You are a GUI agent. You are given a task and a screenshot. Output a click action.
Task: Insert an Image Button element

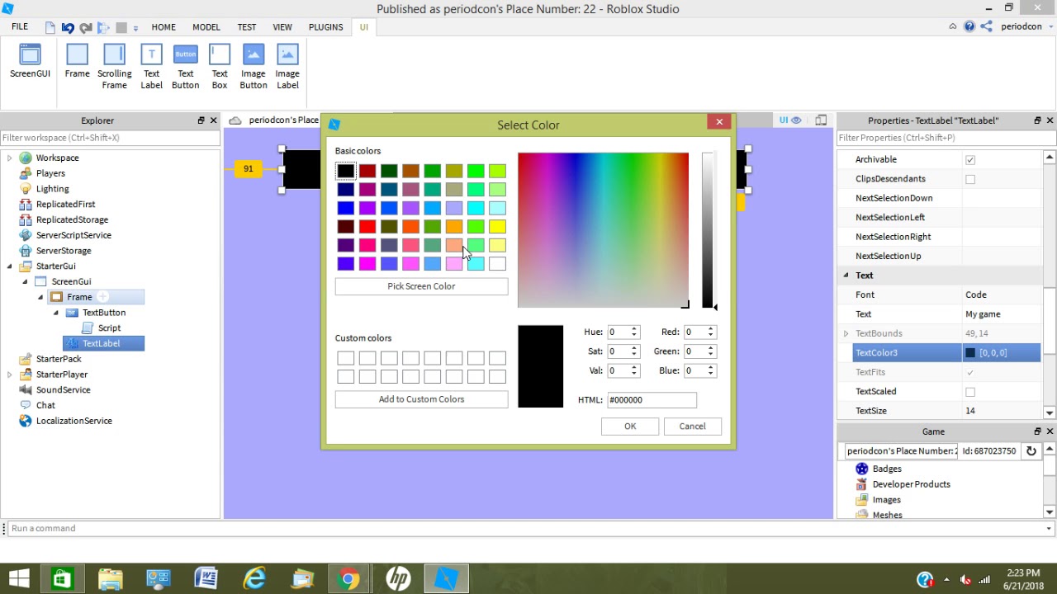click(x=254, y=67)
